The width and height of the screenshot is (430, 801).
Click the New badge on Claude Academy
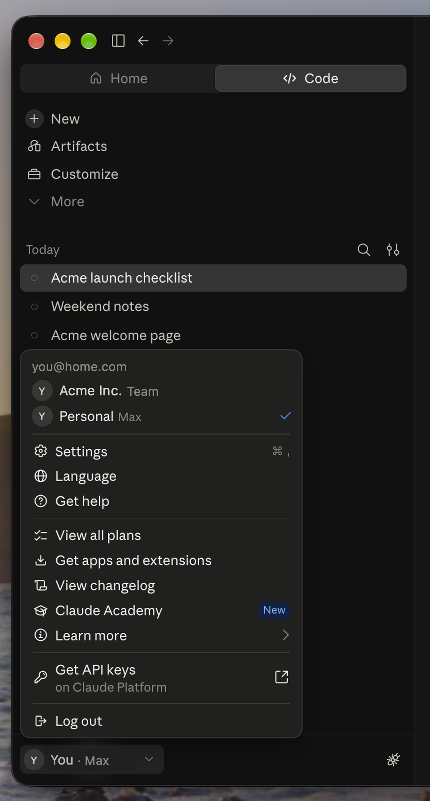click(x=274, y=610)
